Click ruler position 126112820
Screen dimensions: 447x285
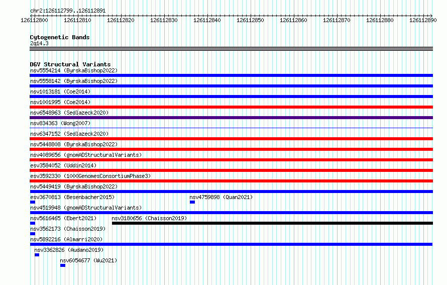[x=121, y=20]
